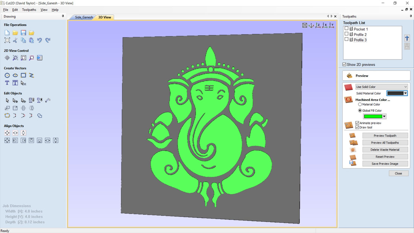Select the Draw Text tool

pos(7,83)
